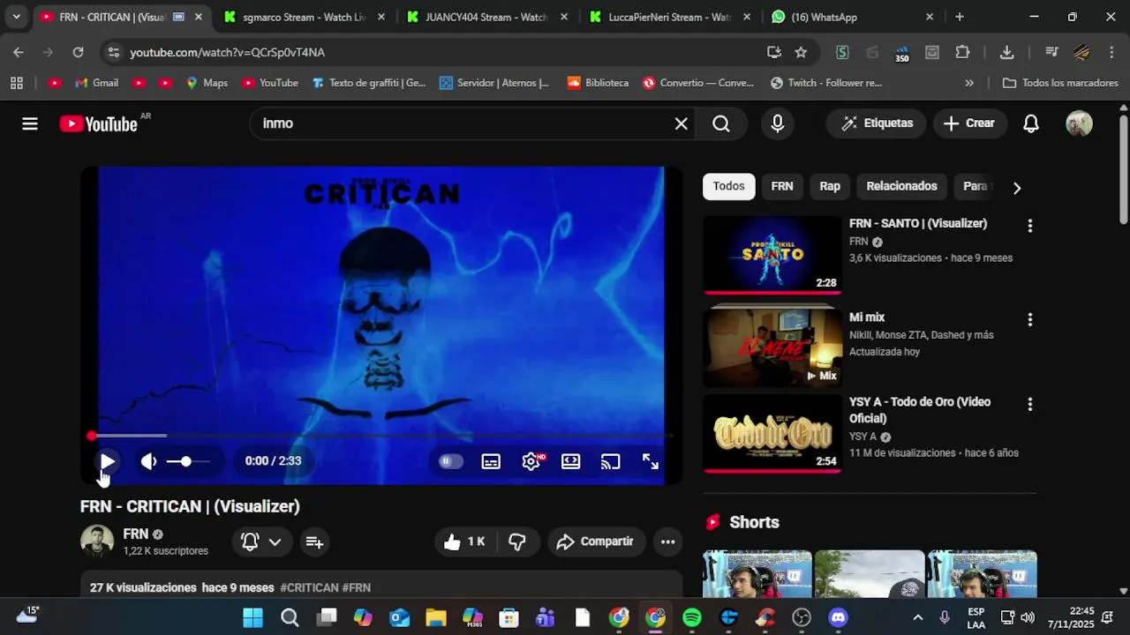Toggle the autoplay switch in player
Image resolution: width=1130 pixels, height=635 pixels.
coord(450,461)
